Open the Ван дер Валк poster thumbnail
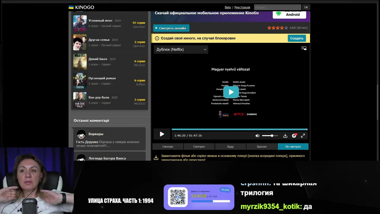Viewport: 380px width, 214px height. (x=80, y=100)
